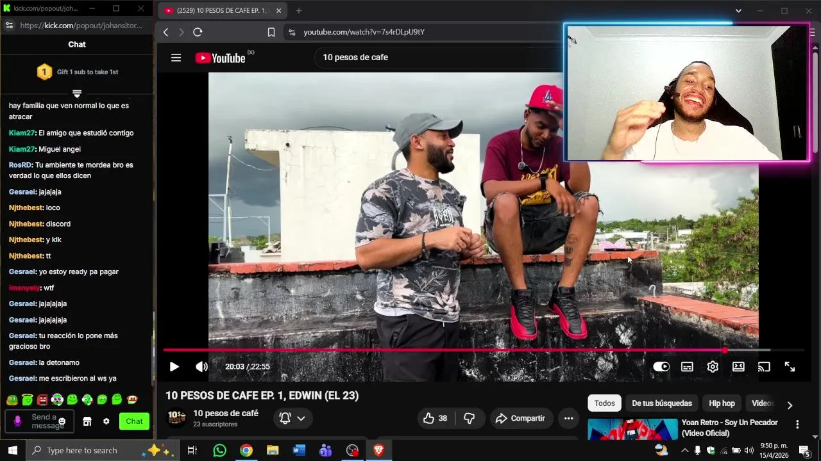
Task: Open more actions next to Compartir
Action: (568, 419)
